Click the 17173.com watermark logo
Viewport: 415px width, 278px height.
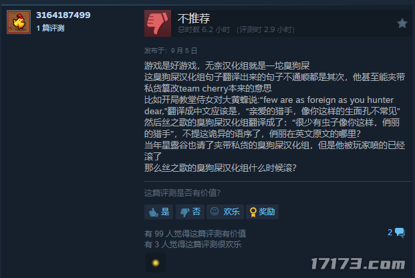click(x=358, y=264)
